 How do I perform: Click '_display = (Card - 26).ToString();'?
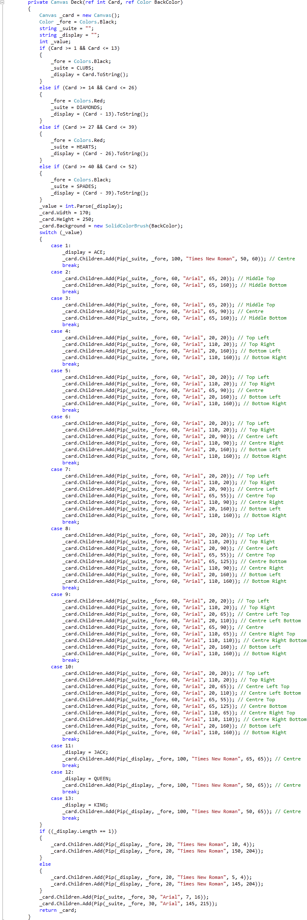(100, 153)
